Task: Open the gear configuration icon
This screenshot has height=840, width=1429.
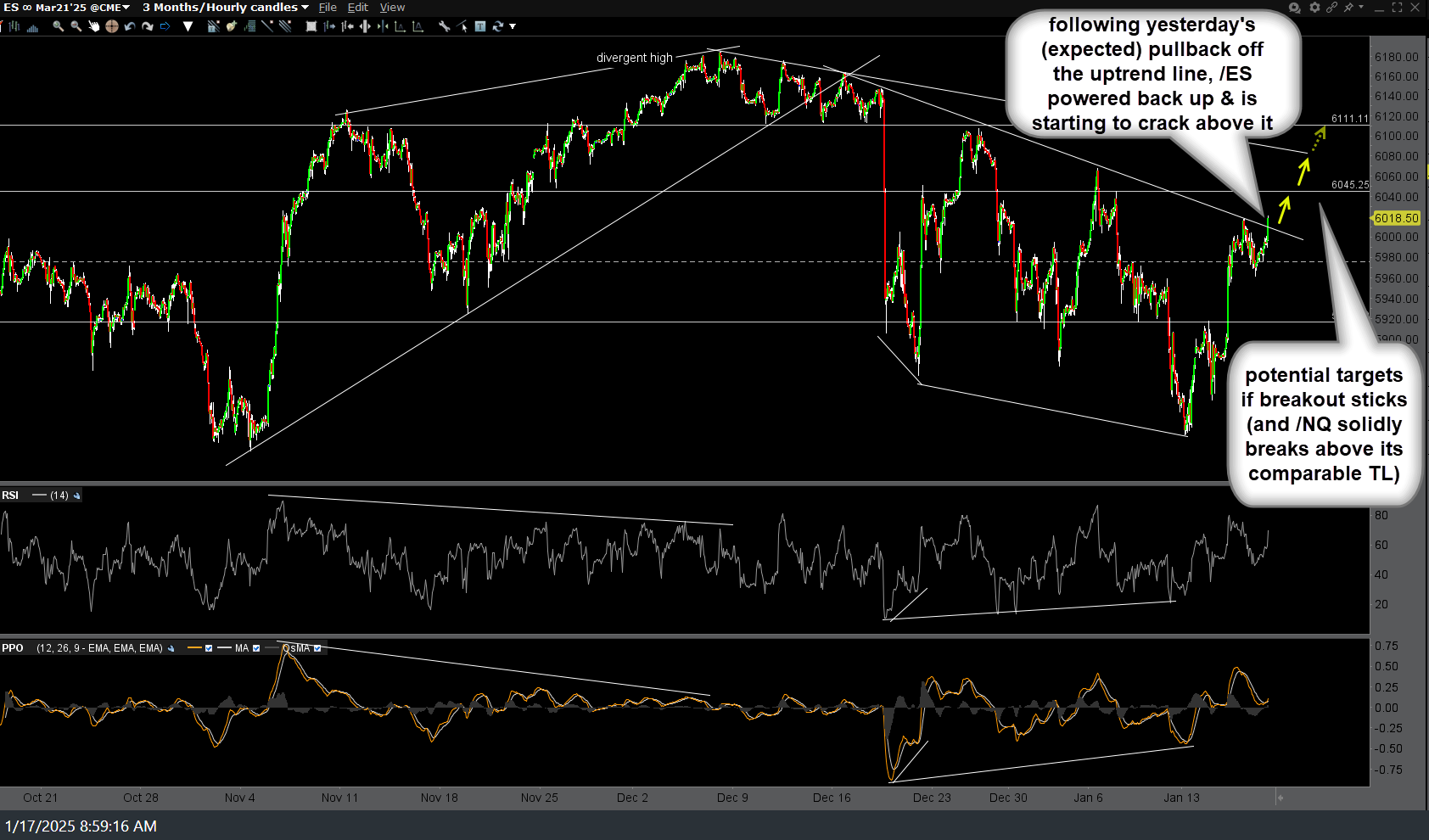Action: click(x=1314, y=7)
